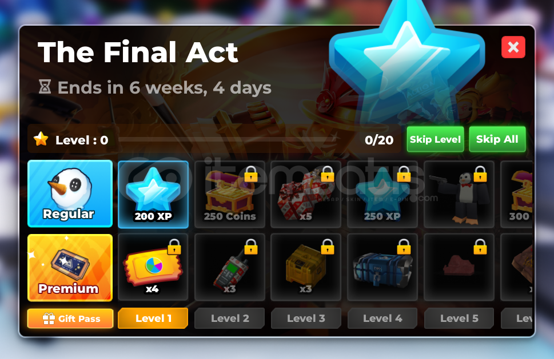Viewport: 554px width, 359px height.
Task: Select the 250 Coins treasure chest reward
Action: pyautogui.click(x=230, y=194)
